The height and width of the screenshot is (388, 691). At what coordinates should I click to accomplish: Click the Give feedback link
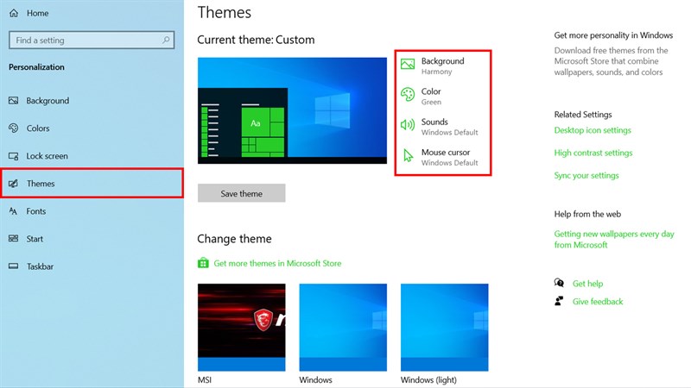click(x=598, y=301)
